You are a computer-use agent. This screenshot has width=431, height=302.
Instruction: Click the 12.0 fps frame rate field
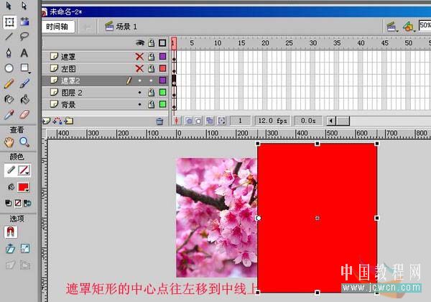pos(272,121)
